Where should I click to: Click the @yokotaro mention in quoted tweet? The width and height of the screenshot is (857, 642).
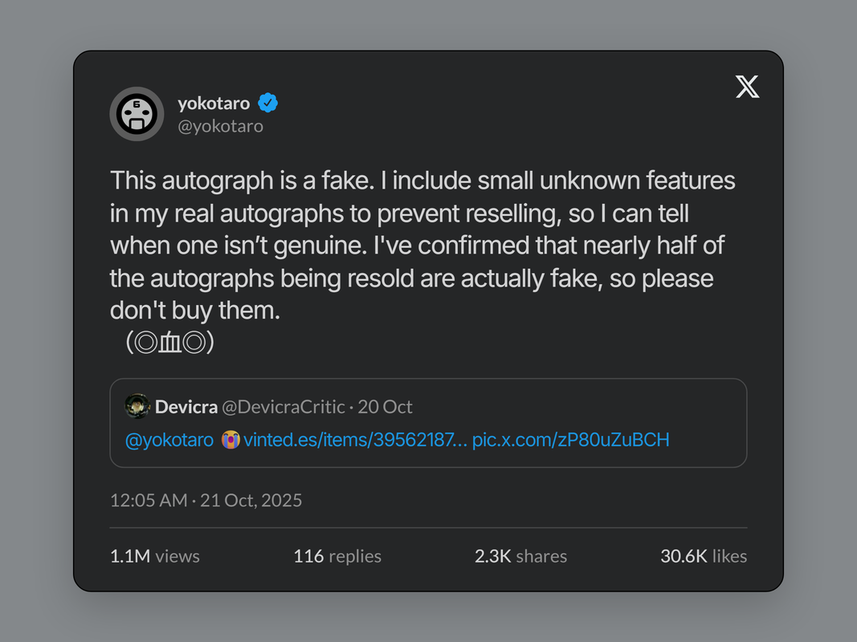pyautogui.click(x=169, y=440)
